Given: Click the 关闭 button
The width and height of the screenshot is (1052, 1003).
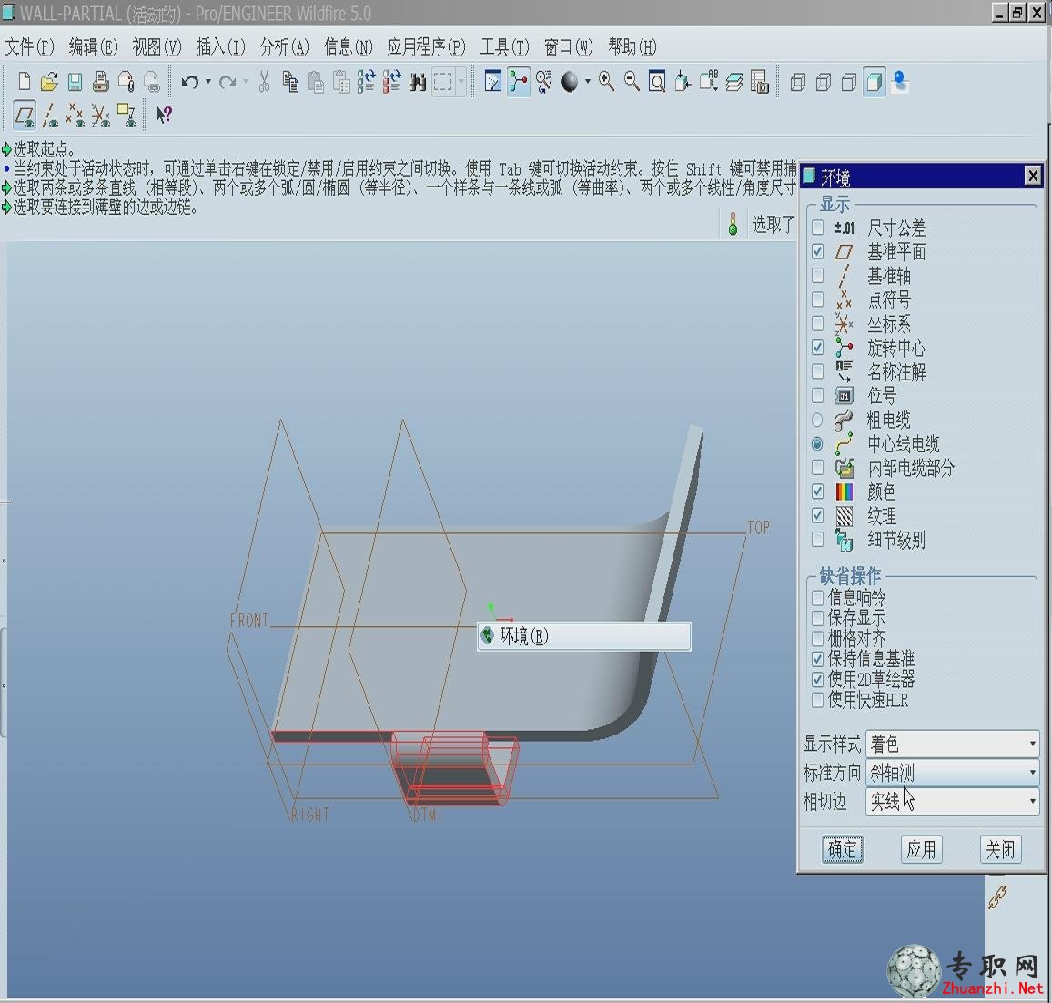Looking at the screenshot, I should (1000, 849).
